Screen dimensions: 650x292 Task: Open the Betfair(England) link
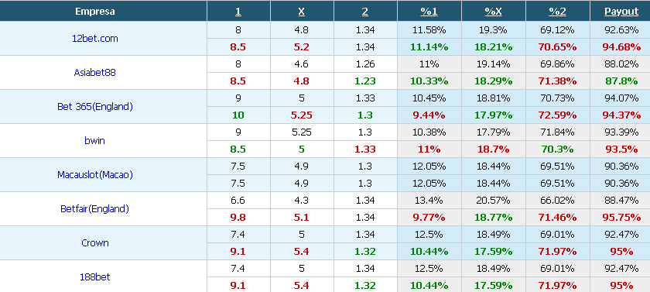tap(95, 208)
